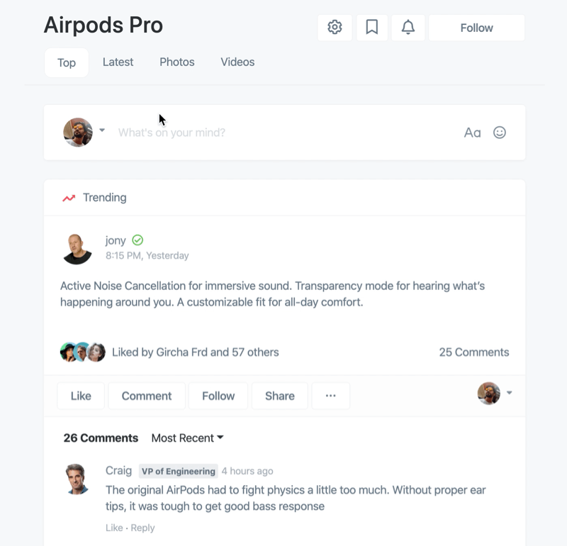Expand the post action avatar dropdown

tap(509, 393)
